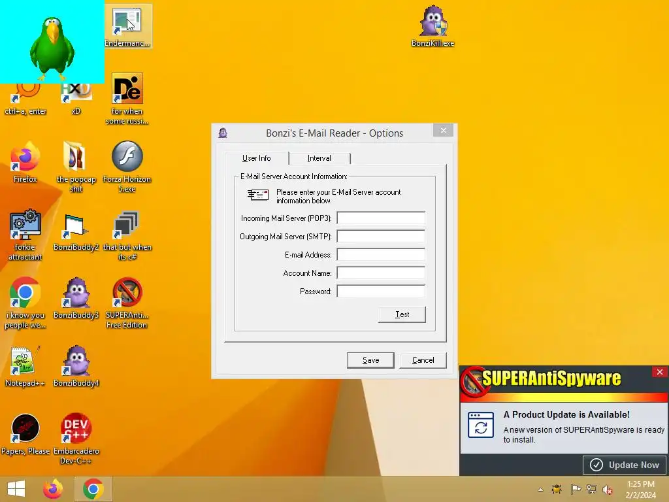The width and height of the screenshot is (669, 502).
Task: Focus the Outgoing Mail Server (SMTP) field
Action: click(x=381, y=237)
